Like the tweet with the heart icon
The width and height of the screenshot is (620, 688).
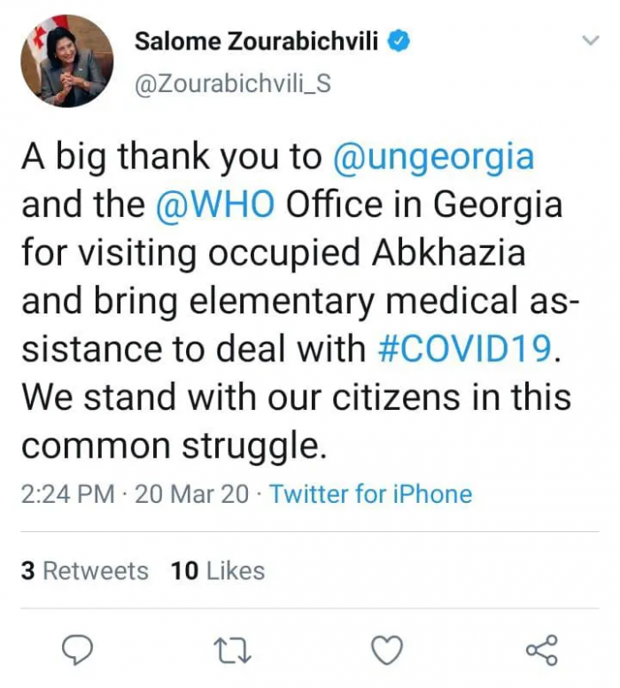(386, 650)
